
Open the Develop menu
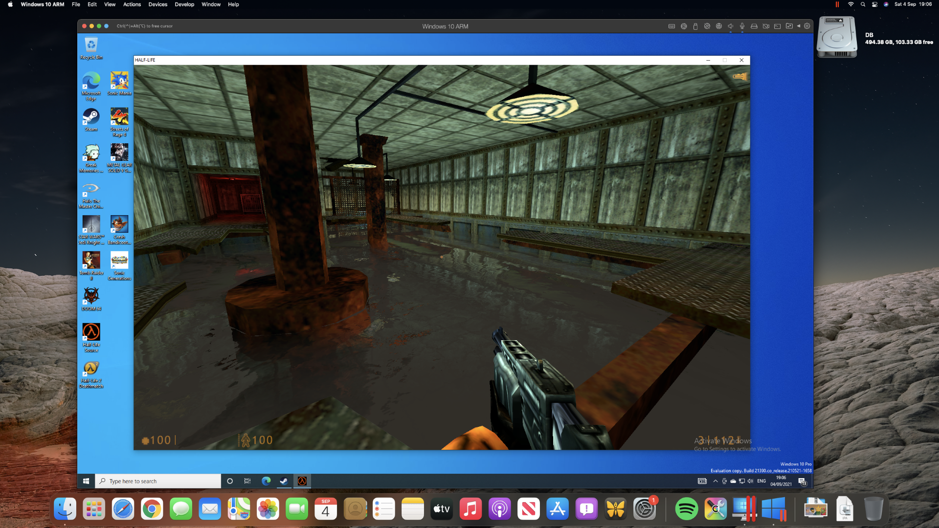(184, 4)
